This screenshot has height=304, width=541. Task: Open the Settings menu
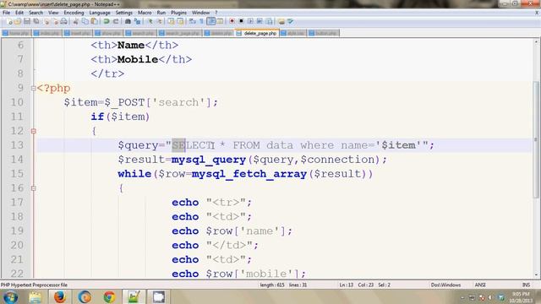tap(124, 13)
